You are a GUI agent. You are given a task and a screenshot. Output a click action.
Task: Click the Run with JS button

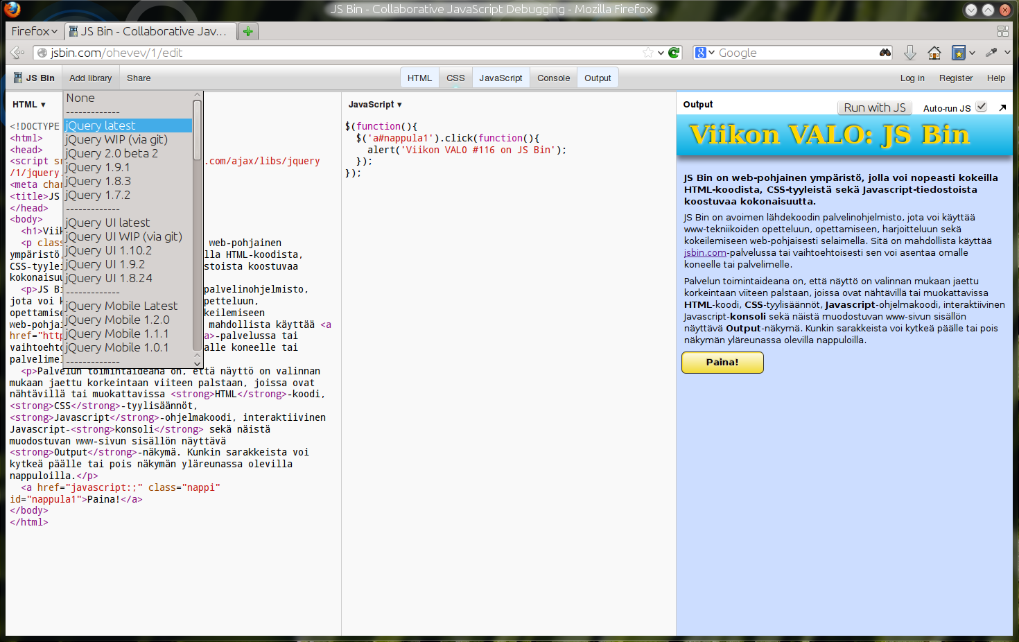(875, 107)
